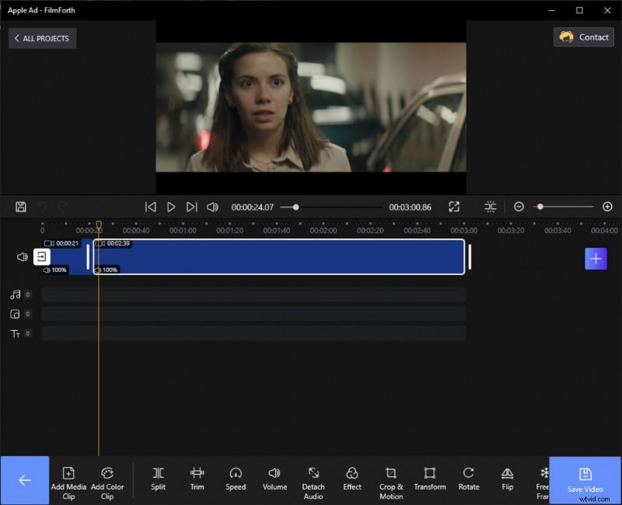622x505 pixels.
Task: Mute the video track speaker on the timeline
Action: click(x=22, y=257)
